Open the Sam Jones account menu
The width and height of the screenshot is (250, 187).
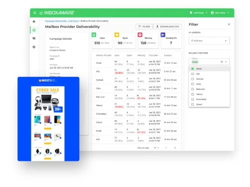(x=220, y=13)
